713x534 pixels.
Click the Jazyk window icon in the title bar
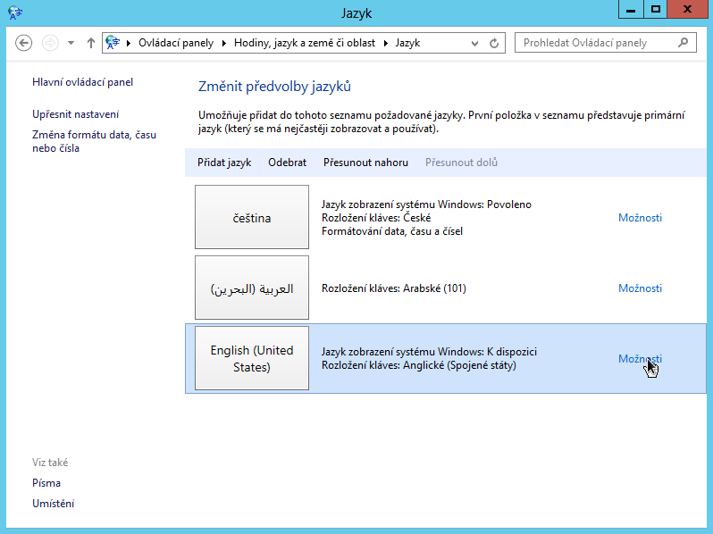click(x=15, y=12)
